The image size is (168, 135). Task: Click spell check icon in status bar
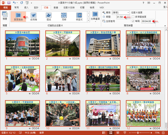coord(20,133)
